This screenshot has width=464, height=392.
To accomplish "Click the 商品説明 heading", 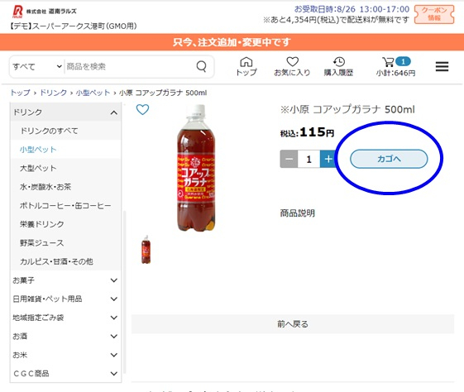I will coord(298,213).
